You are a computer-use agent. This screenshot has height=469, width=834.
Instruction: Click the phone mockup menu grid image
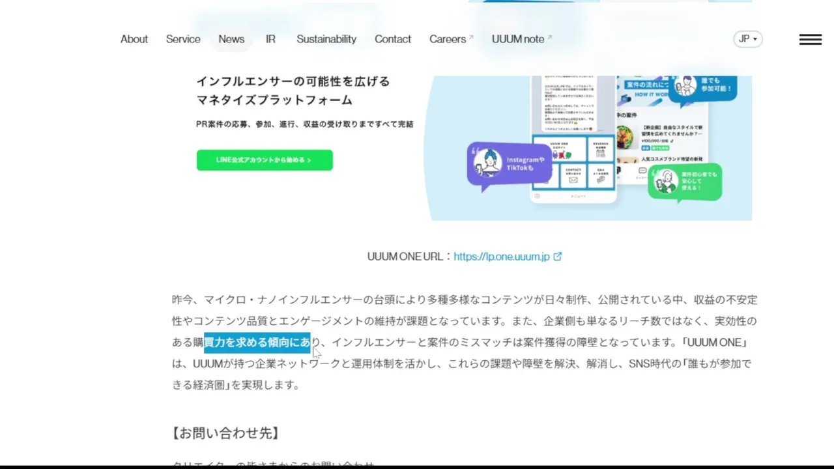[573, 163]
